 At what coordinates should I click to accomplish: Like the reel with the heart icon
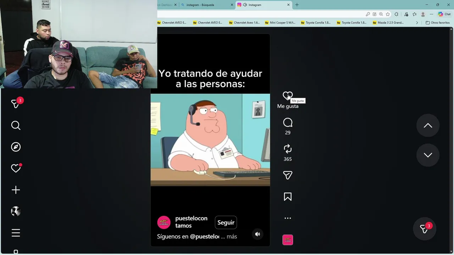(288, 96)
